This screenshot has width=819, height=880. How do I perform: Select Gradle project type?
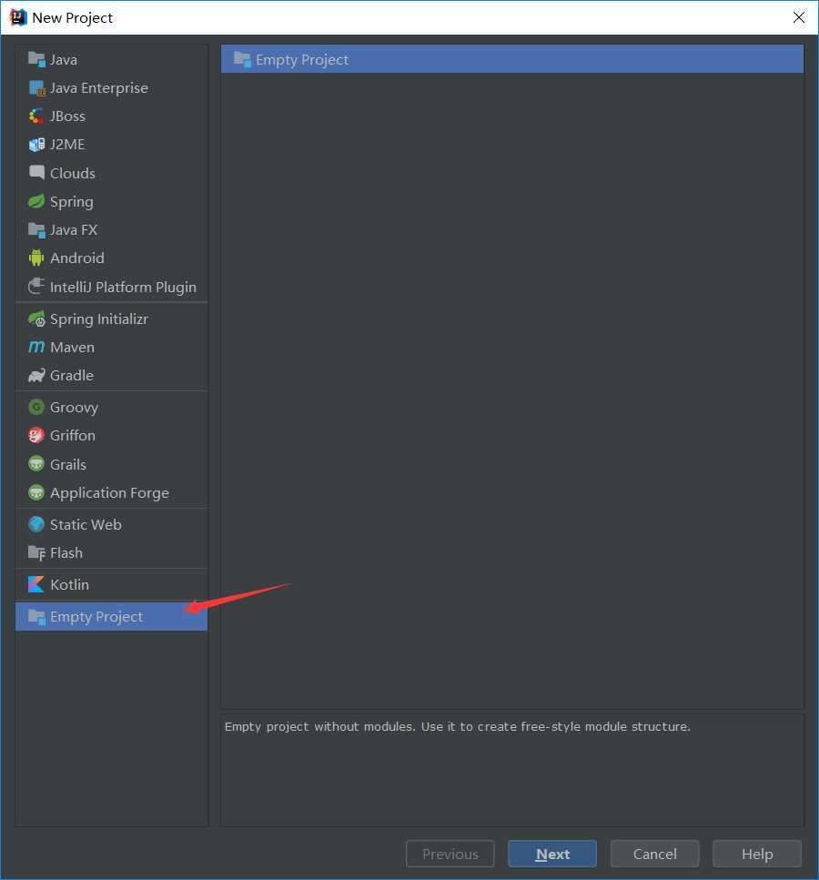[x=112, y=376]
